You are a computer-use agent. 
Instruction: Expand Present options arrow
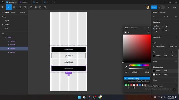tap(170, 7)
